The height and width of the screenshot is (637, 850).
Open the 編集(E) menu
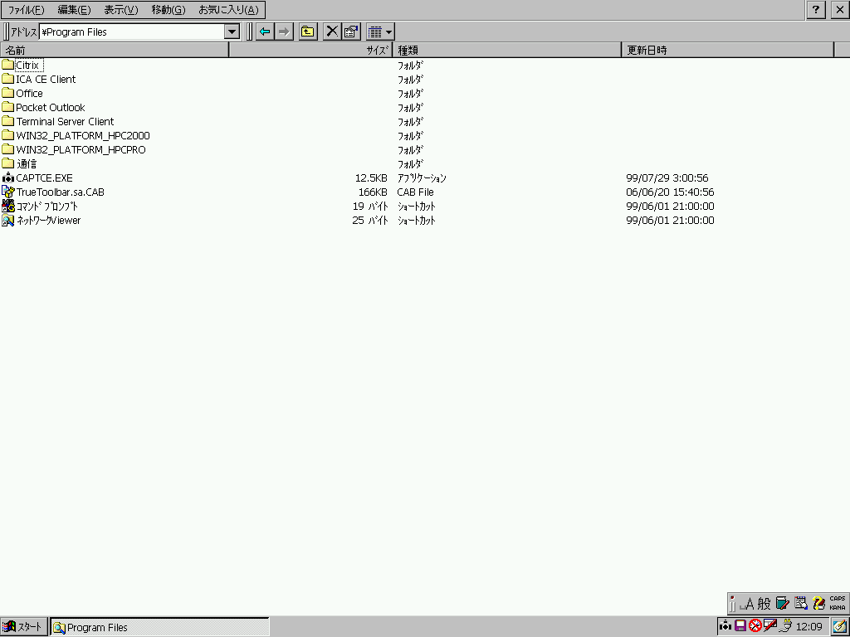(x=74, y=10)
